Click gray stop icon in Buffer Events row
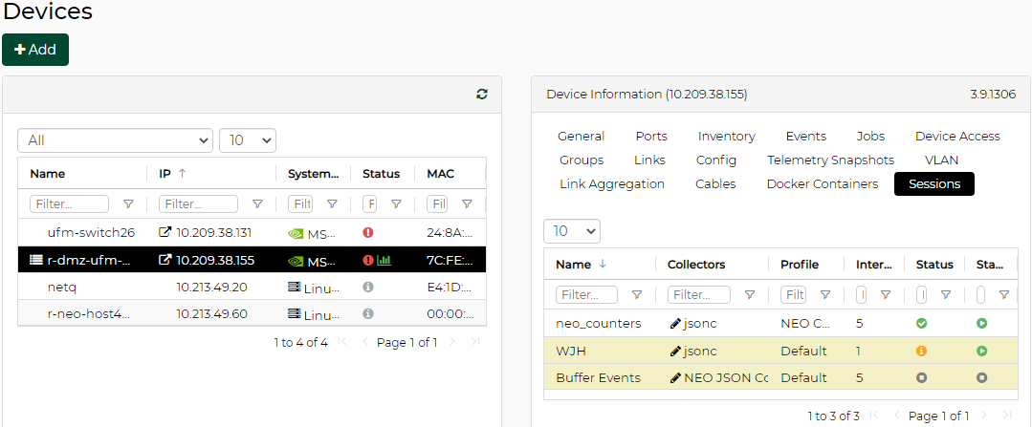Viewport: 1032px width, 427px height. [981, 377]
